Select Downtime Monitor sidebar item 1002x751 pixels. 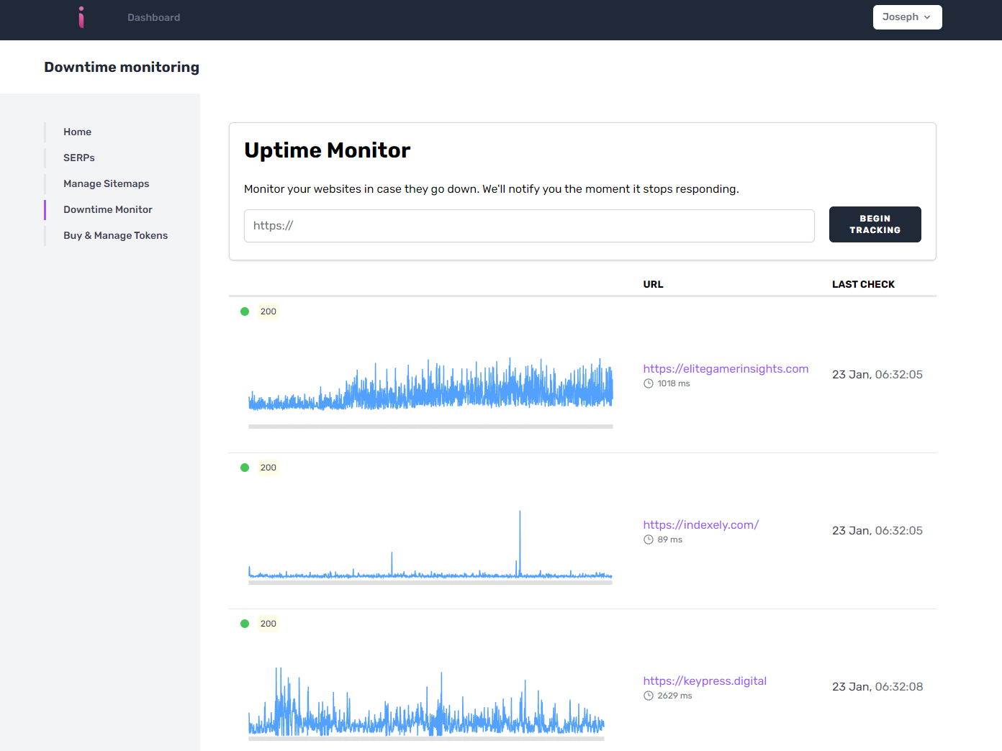point(108,209)
